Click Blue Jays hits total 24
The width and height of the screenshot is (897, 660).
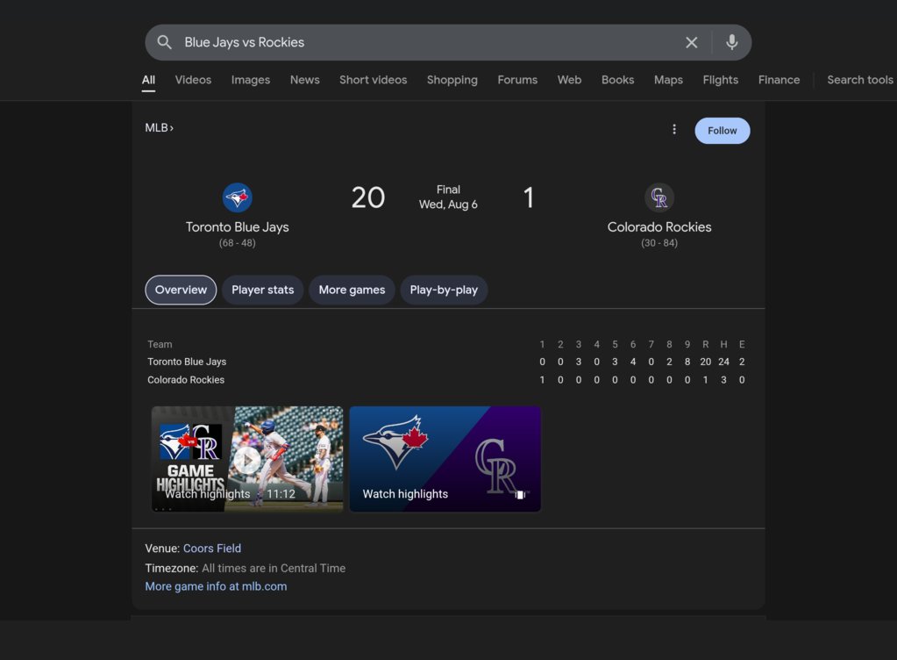click(723, 362)
